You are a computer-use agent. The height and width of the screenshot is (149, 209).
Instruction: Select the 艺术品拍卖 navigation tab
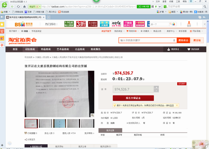click(x=63, y=49)
